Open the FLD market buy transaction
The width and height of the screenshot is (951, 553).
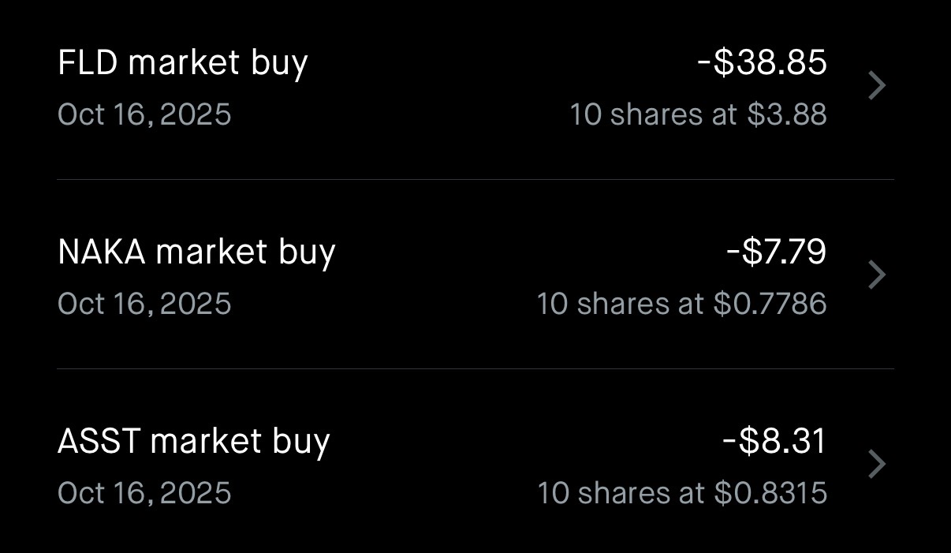[182, 63]
